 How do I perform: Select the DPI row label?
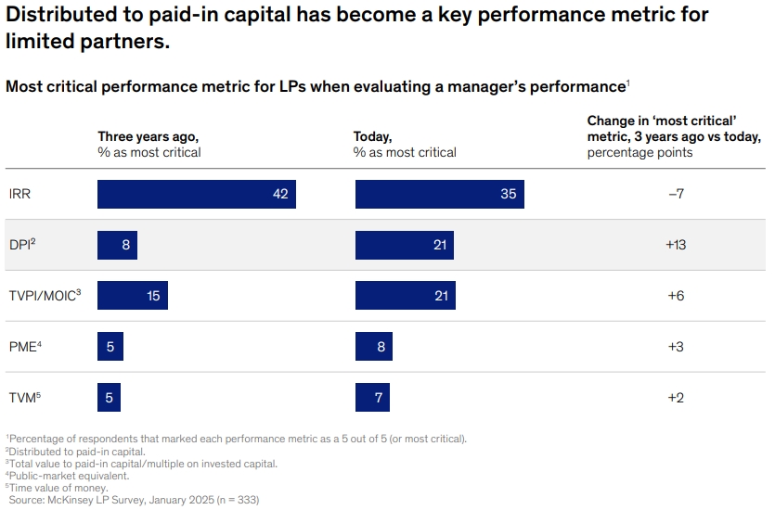click(22, 245)
